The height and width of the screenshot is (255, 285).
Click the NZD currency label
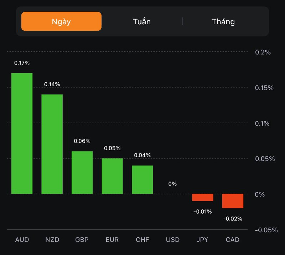click(x=52, y=240)
